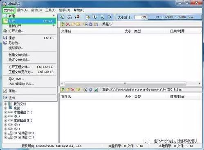Click the 0% of 650MB capacity bar
Image resolution: width=204 pixels, height=150 pixels.
click(175, 17)
